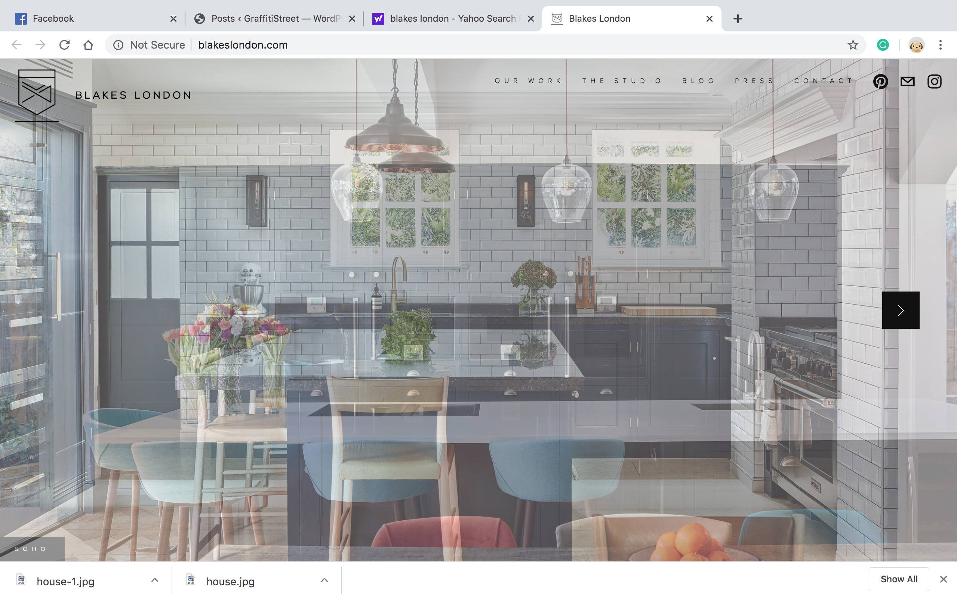This screenshot has height=598, width=957.
Task: Close the Facebook tab
Action: tap(173, 19)
